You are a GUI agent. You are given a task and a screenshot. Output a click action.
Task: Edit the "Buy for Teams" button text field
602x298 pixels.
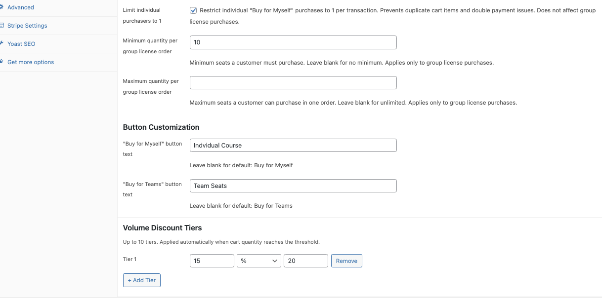coord(293,186)
